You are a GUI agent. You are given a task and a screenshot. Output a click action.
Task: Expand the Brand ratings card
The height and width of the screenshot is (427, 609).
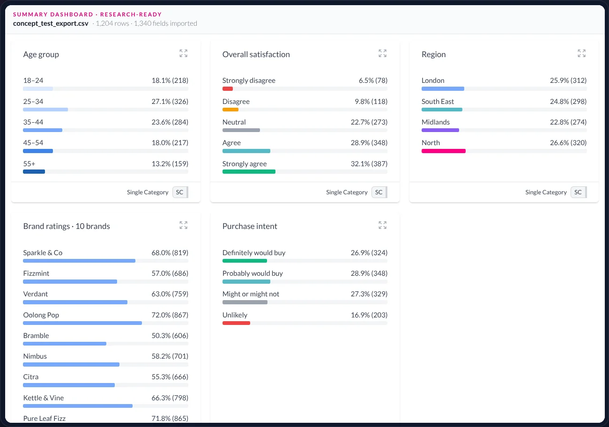point(184,225)
